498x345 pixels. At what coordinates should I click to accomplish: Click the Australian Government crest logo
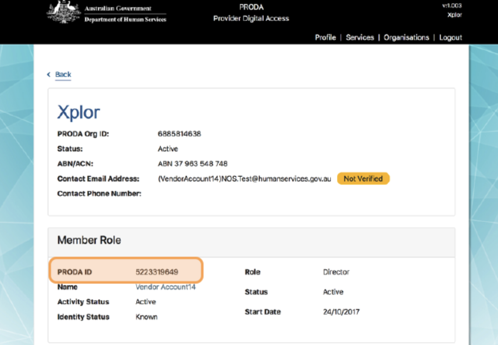63,12
